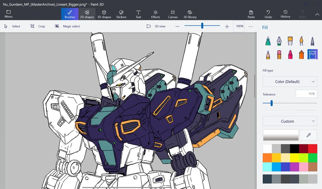Image resolution: width=322 pixels, height=189 pixels.
Task: Open the 2D shapes tab
Action: pyautogui.click(x=87, y=14)
